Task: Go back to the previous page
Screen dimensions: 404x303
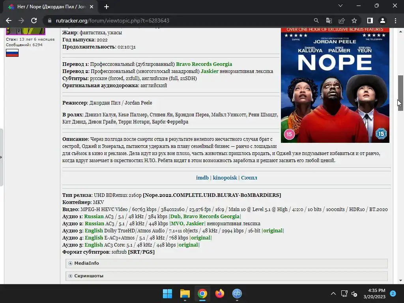Action: click(9, 21)
